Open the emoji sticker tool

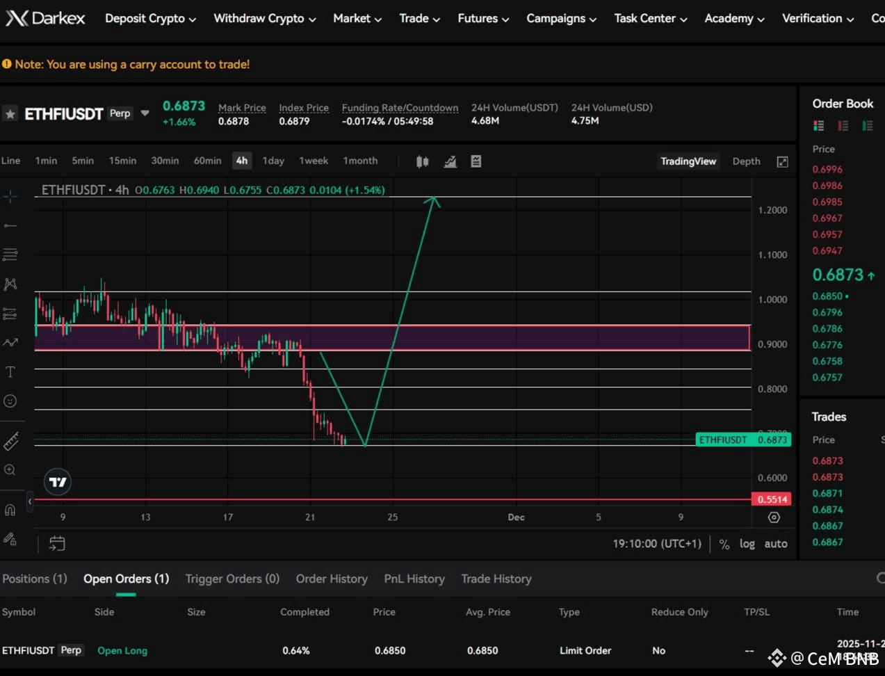click(10, 401)
